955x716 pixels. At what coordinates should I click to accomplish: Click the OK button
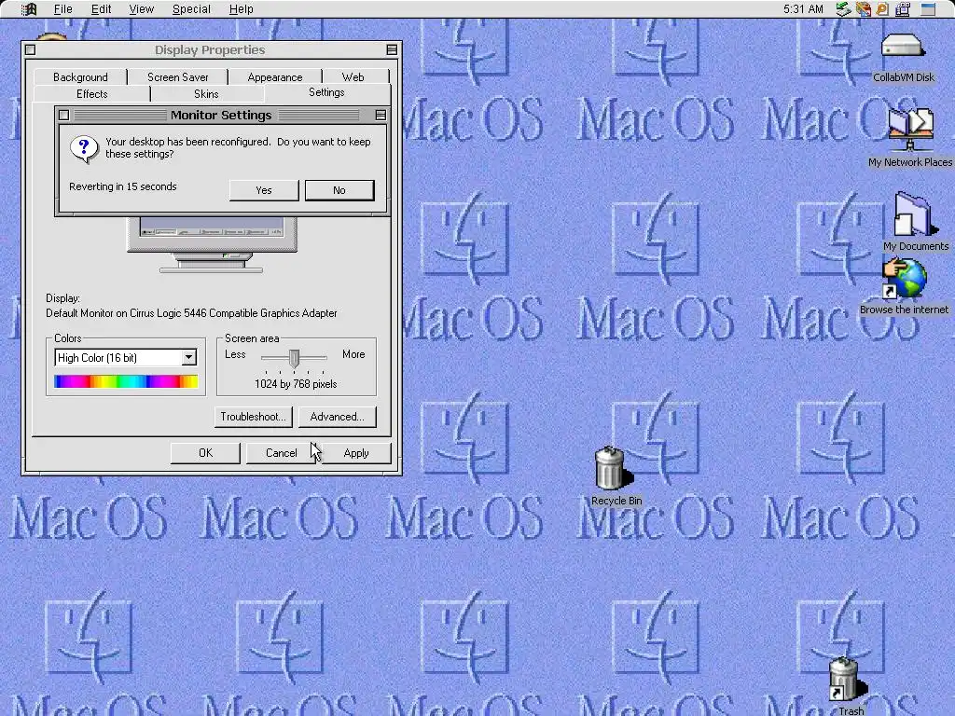click(x=206, y=453)
